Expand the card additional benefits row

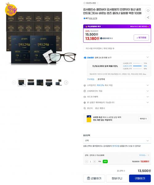coord(117,97)
